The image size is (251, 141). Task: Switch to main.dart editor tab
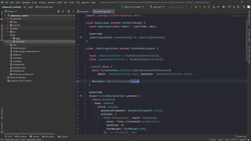[x=83, y=11]
